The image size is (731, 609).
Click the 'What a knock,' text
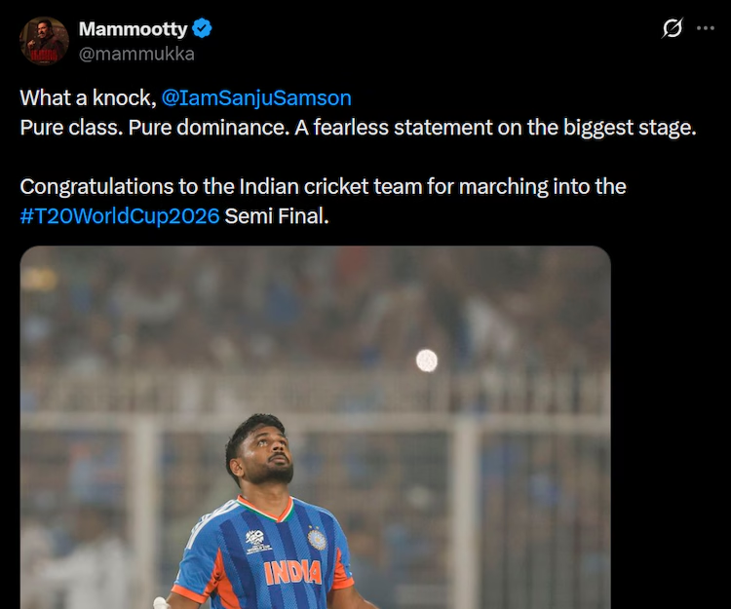tap(88, 98)
